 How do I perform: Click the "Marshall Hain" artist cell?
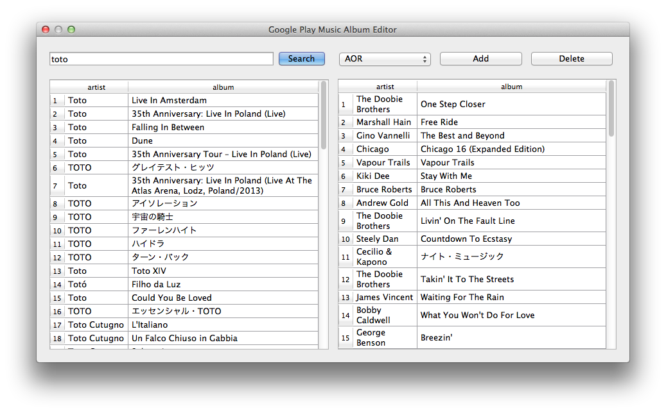(x=385, y=122)
